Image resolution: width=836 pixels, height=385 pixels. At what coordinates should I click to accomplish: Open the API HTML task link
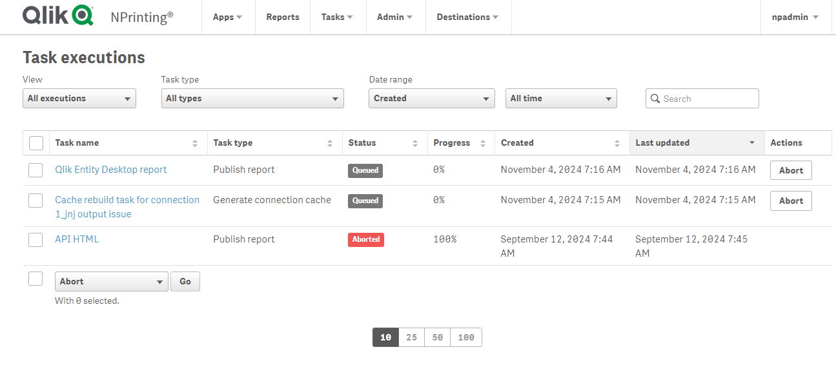pos(77,239)
